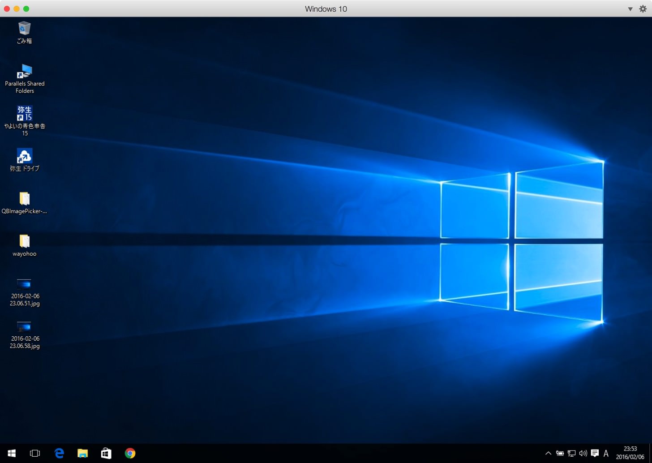
Task: Select the 弥生 ドライブ desktop icon
Action: 24,160
